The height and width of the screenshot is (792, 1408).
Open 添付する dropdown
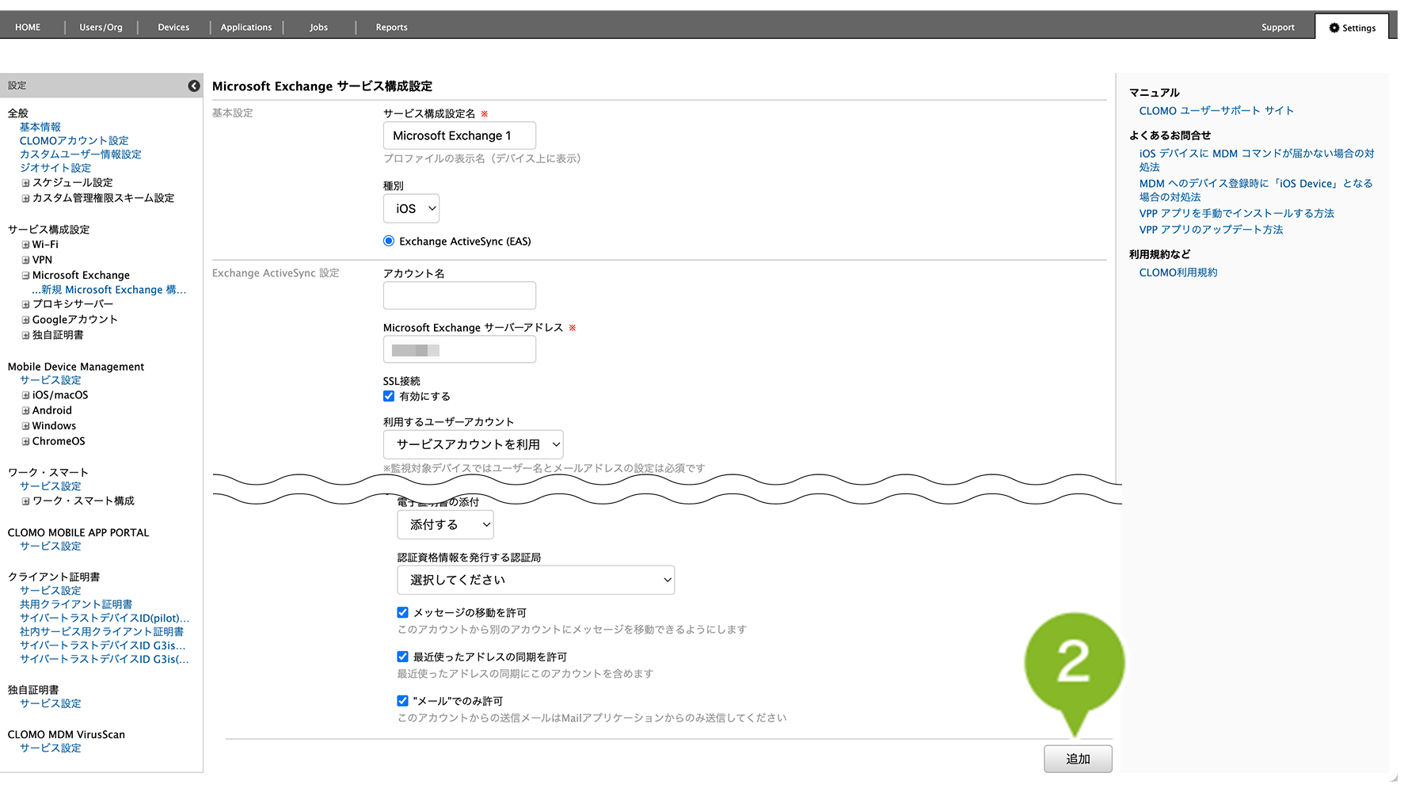pyautogui.click(x=446, y=524)
